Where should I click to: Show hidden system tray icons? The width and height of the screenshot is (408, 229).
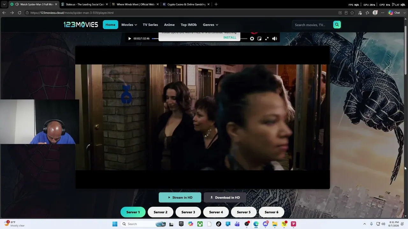click(x=365, y=224)
